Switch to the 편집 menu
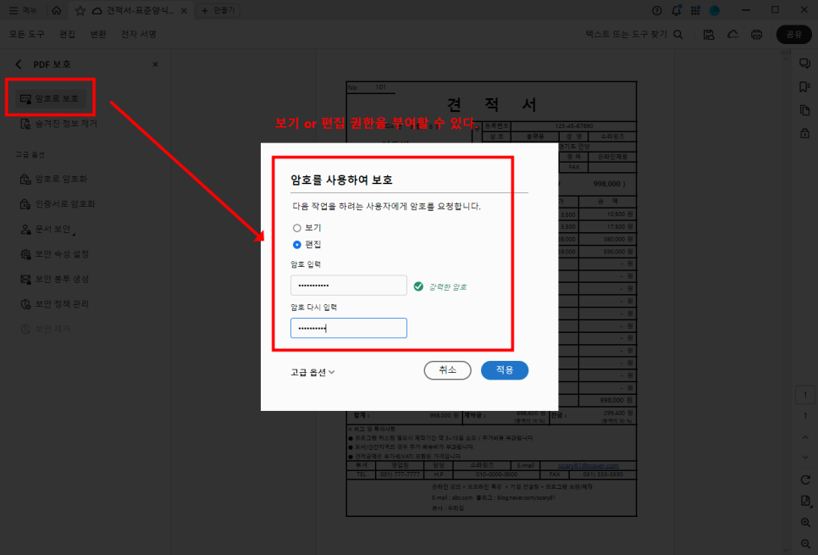This screenshot has width=818, height=555. 67,34
